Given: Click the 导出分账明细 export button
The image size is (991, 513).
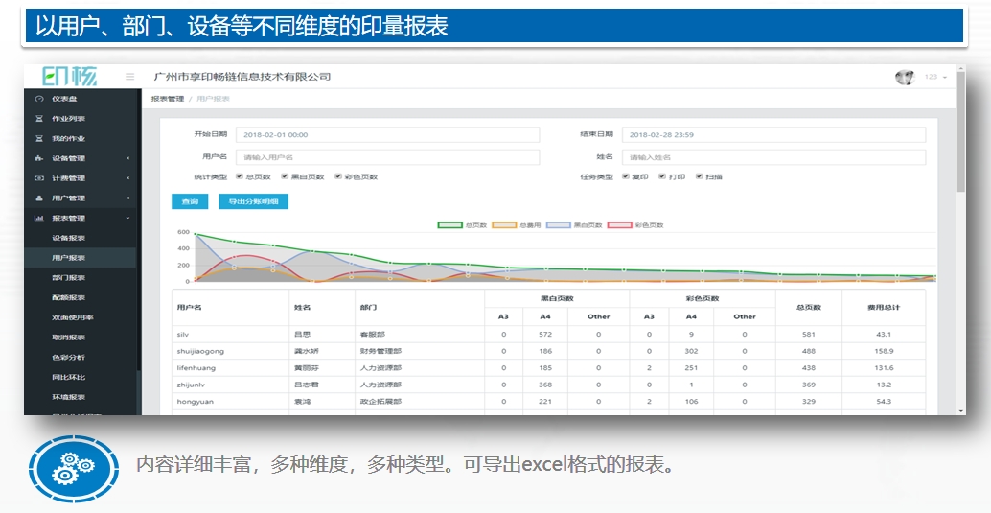Looking at the screenshot, I should [253, 202].
